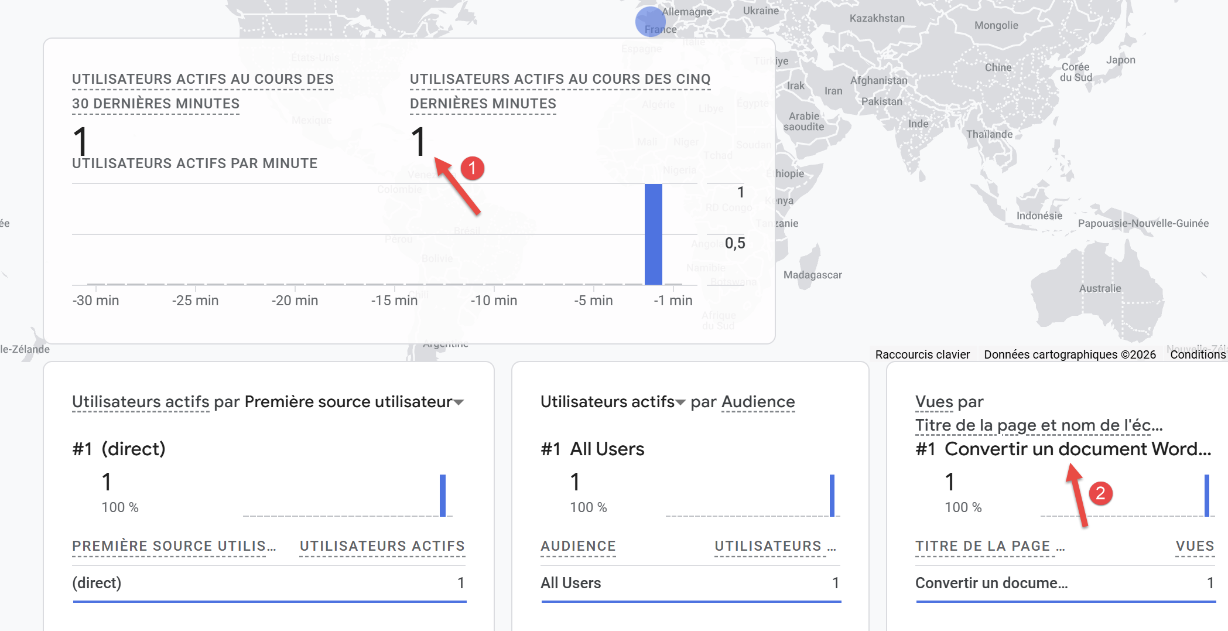This screenshot has height=631, width=1228.
Task: Click the cinq dernières minutes active users label
Action: [560, 91]
